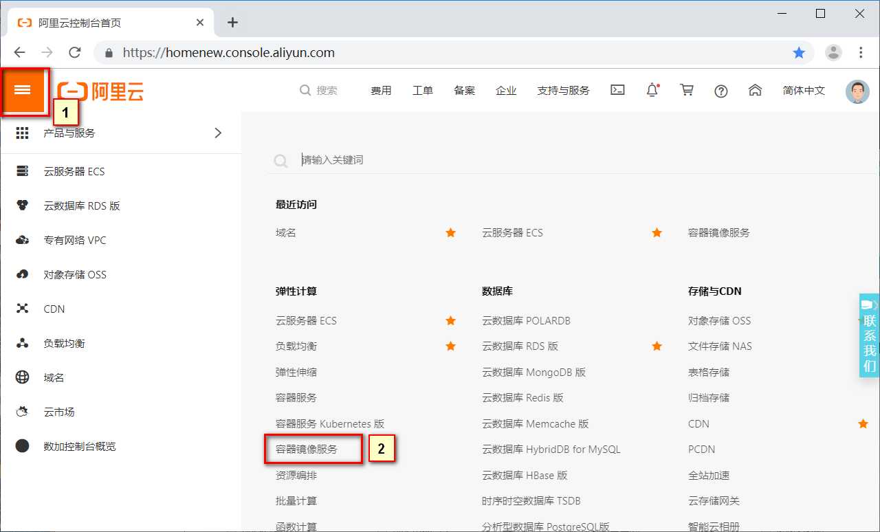Viewport: 880px width, 532px height.
Task: Open the 云数据库 Redis 版 link
Action: click(x=522, y=398)
